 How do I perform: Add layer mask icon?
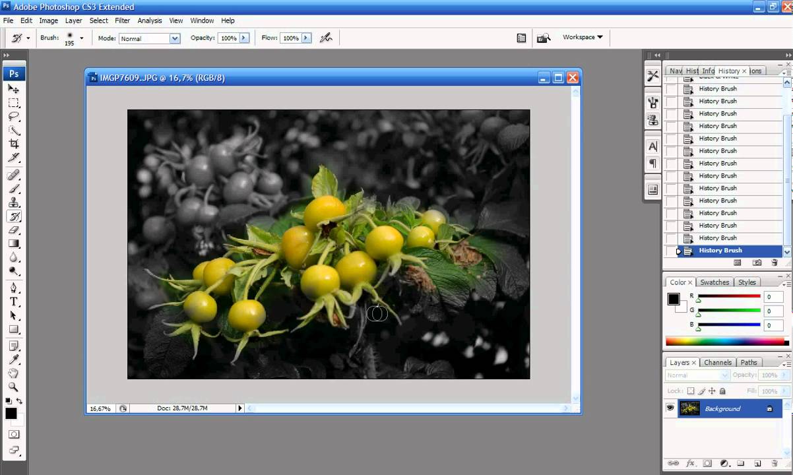coord(707,464)
